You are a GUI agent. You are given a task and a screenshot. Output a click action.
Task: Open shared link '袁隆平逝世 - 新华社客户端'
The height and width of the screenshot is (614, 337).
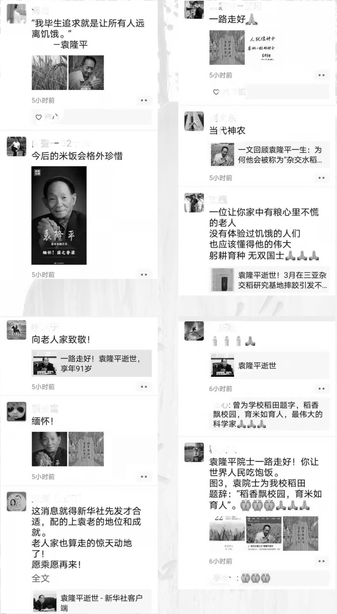[x=92, y=602]
